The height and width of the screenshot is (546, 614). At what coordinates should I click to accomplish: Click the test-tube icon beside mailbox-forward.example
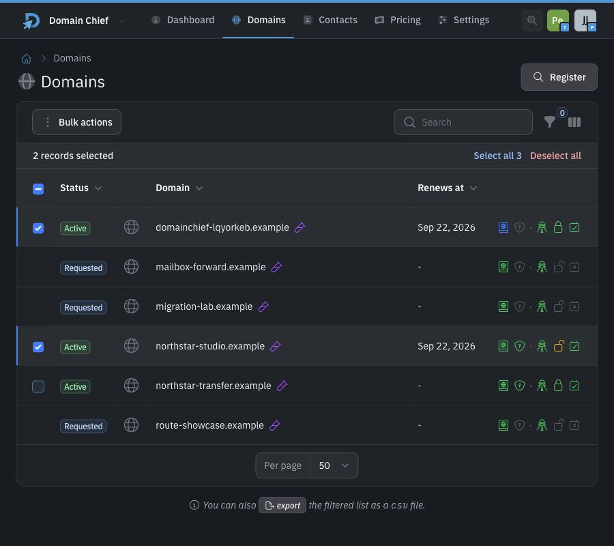(x=276, y=267)
